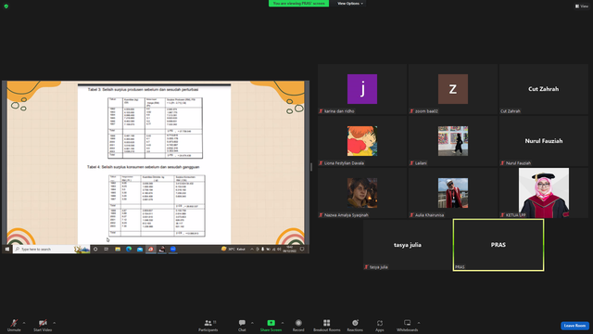Open the View Options dropdown

point(350,4)
